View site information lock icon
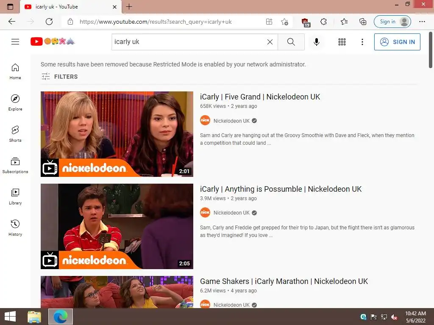 (70, 22)
